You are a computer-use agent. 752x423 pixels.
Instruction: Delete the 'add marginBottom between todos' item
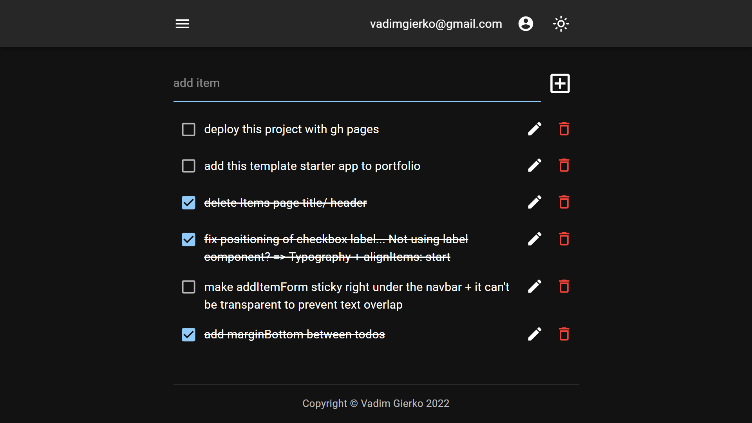[564, 334]
